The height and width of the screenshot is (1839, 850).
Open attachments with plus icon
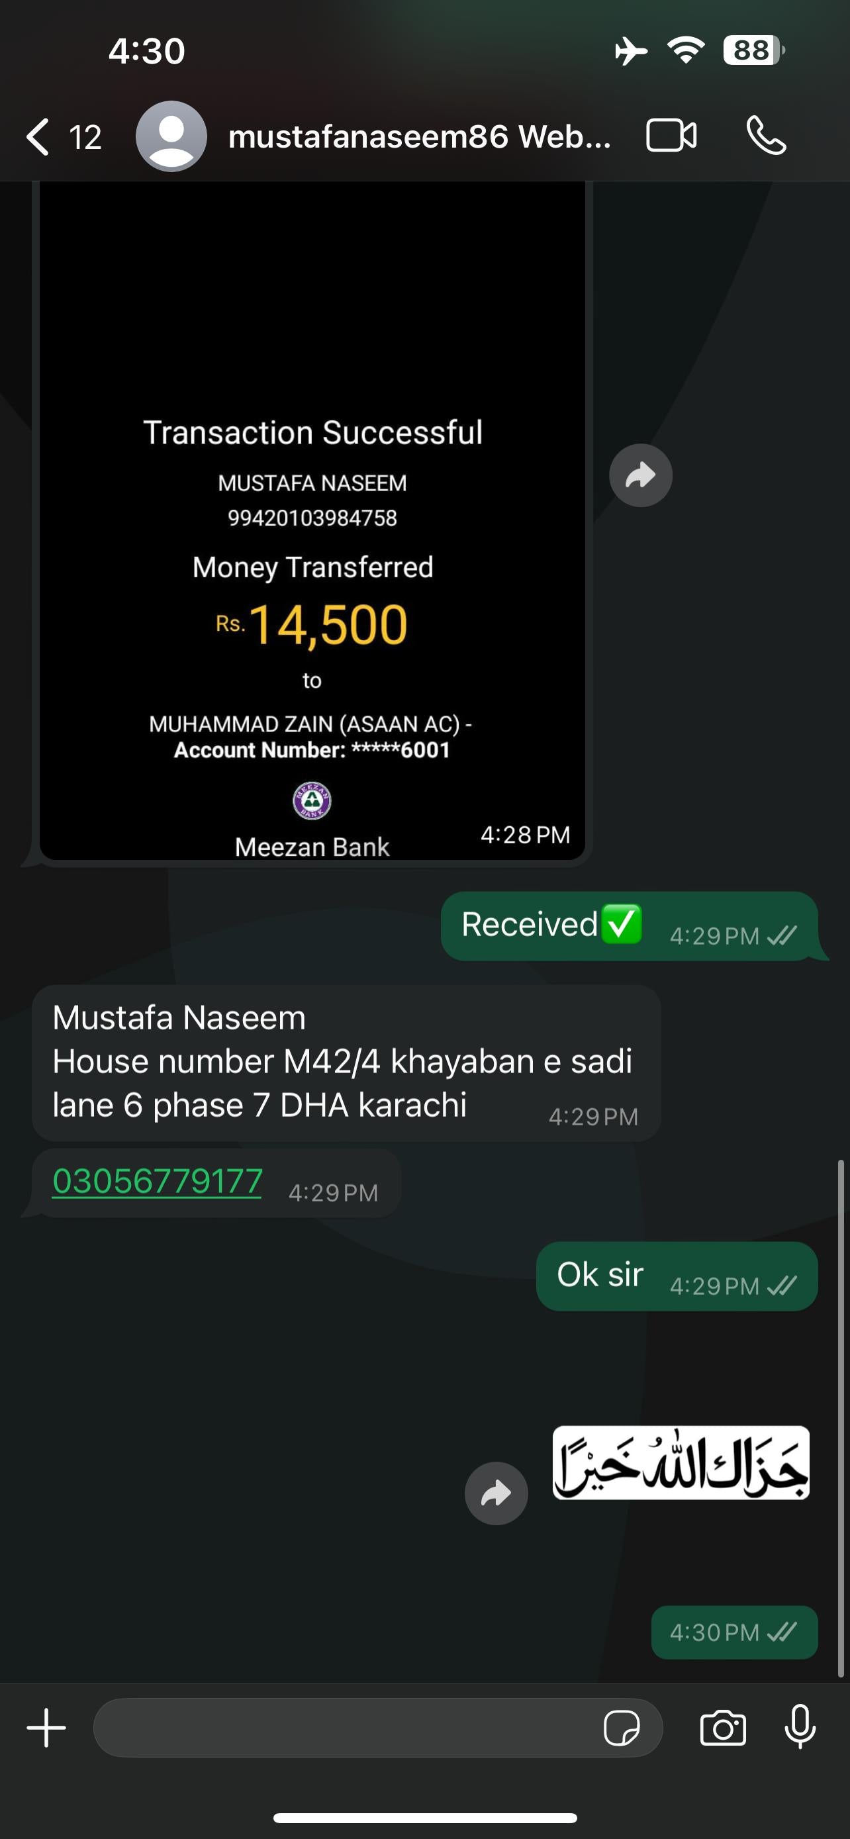click(46, 1728)
